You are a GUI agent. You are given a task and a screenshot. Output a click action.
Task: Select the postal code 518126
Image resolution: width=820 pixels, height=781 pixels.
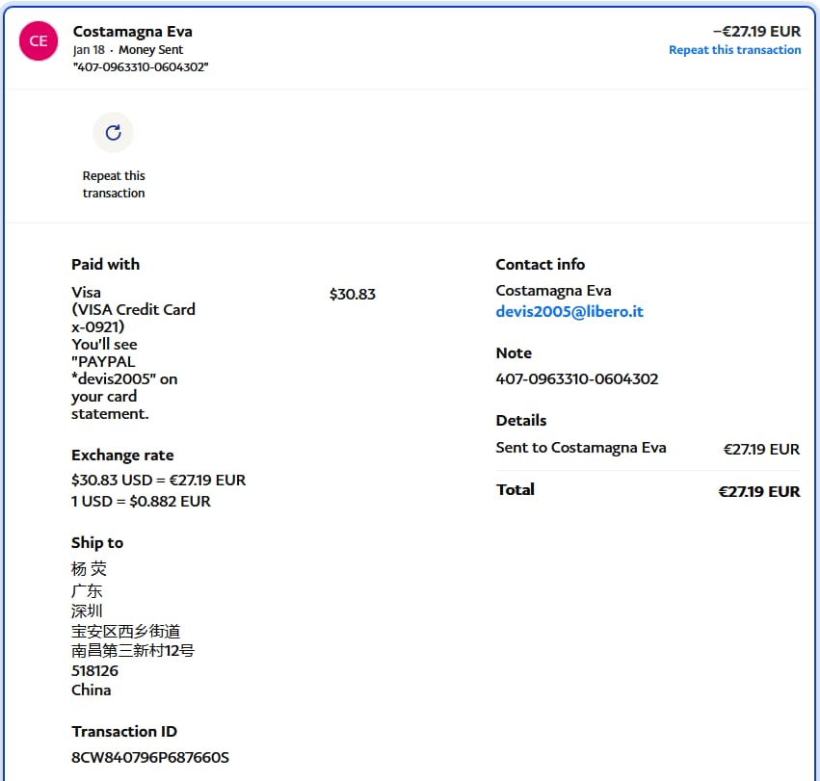tap(94, 670)
